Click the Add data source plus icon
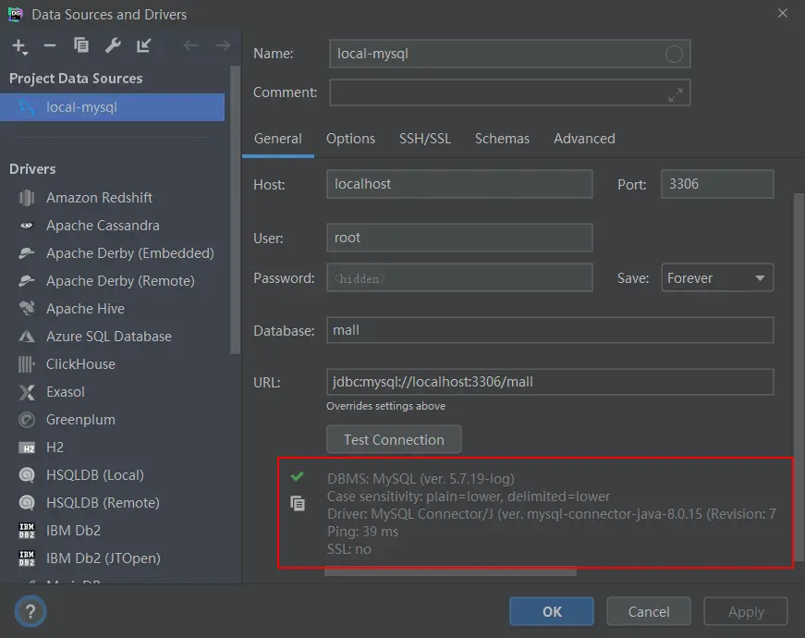The height and width of the screenshot is (638, 805). click(x=19, y=46)
